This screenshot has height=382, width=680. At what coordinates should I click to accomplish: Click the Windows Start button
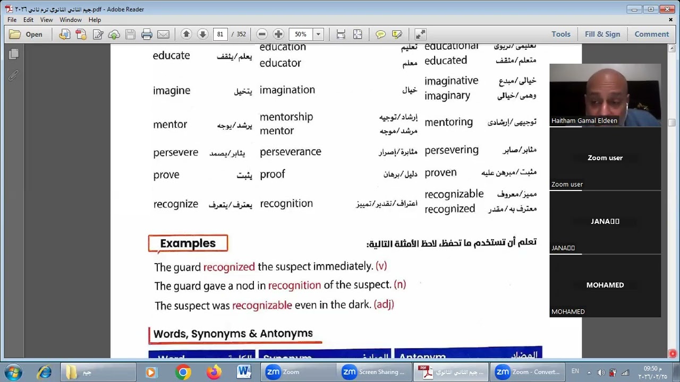13,372
